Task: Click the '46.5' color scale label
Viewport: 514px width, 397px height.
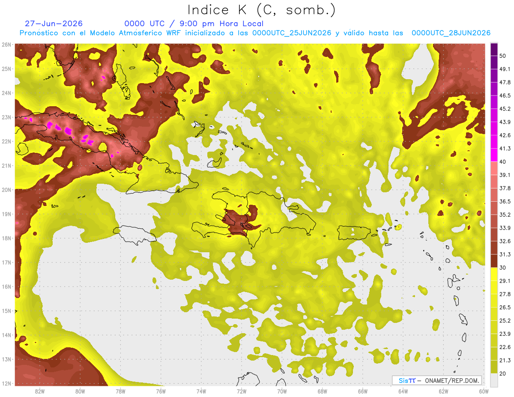Action: 505,96
